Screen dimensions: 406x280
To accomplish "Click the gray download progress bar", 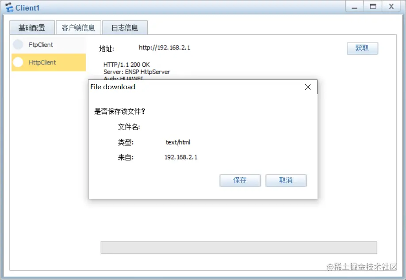I will click(239, 248).
